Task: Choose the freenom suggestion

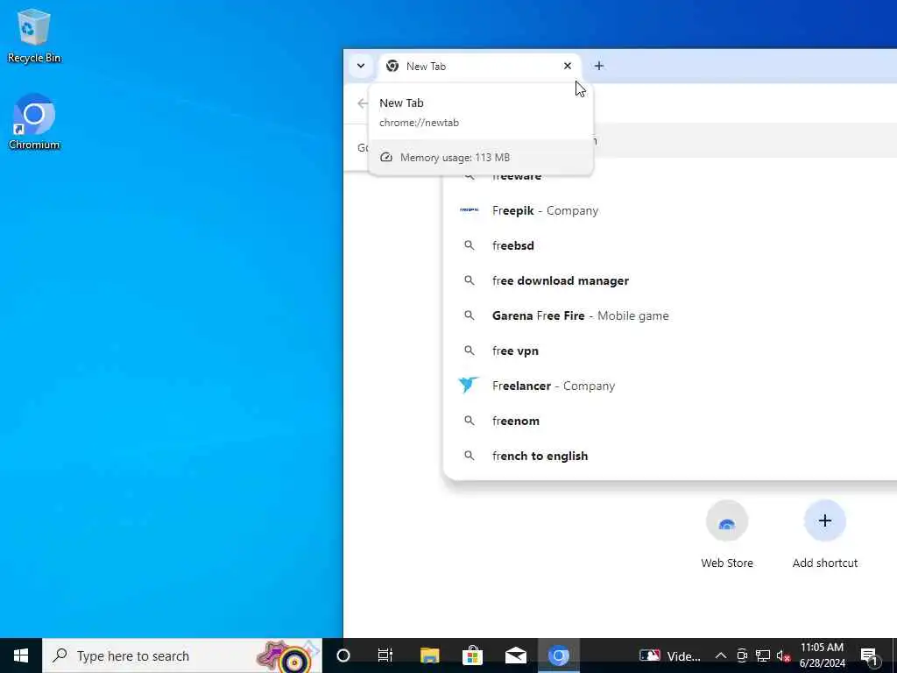Action: [x=669, y=421]
